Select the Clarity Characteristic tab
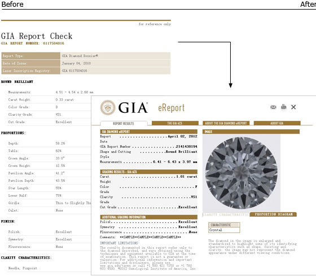 (226, 214)
